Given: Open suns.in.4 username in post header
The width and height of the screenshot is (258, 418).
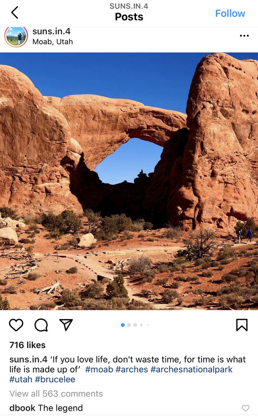Looking at the screenshot, I should pyautogui.click(x=51, y=31).
